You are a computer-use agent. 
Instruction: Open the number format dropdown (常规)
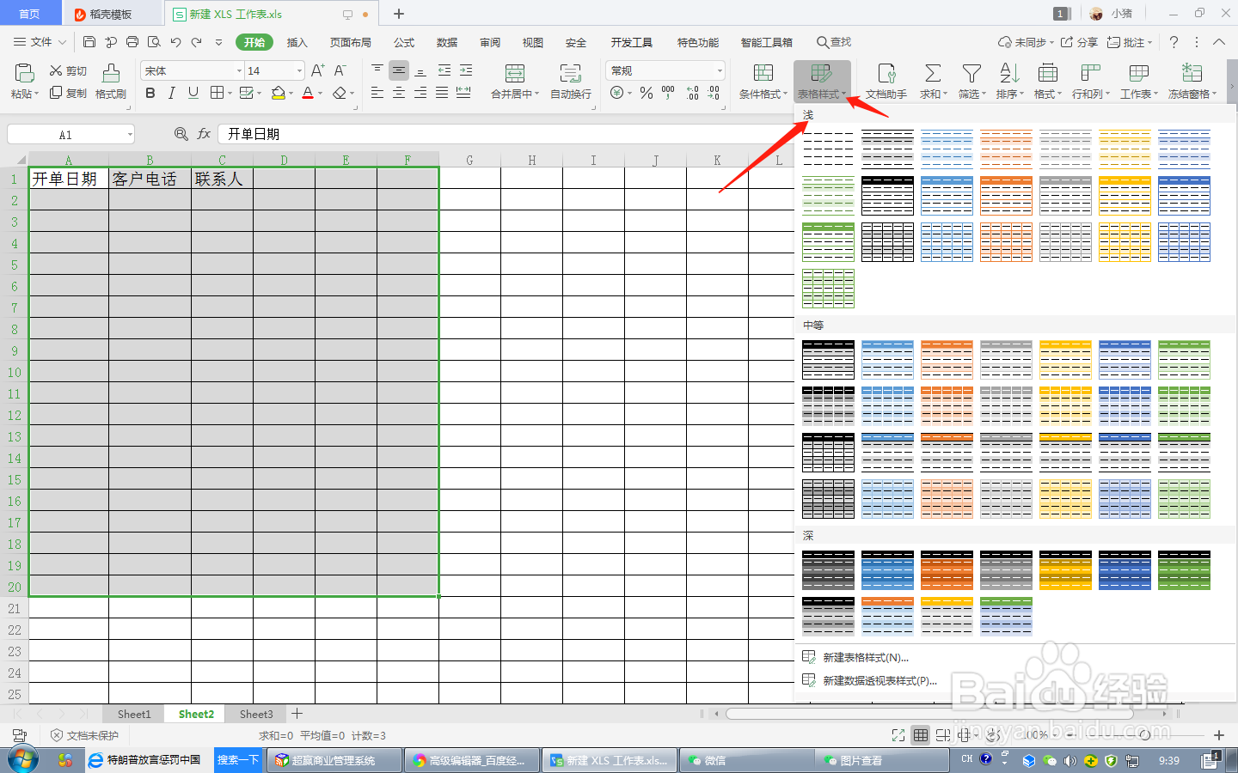click(719, 70)
